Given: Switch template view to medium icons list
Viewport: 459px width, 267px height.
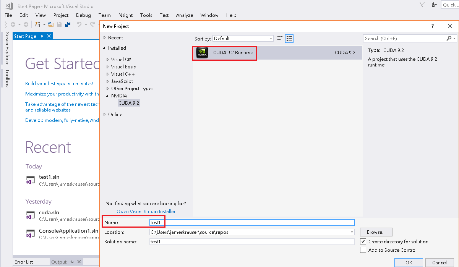Looking at the screenshot, I should click(289, 38).
